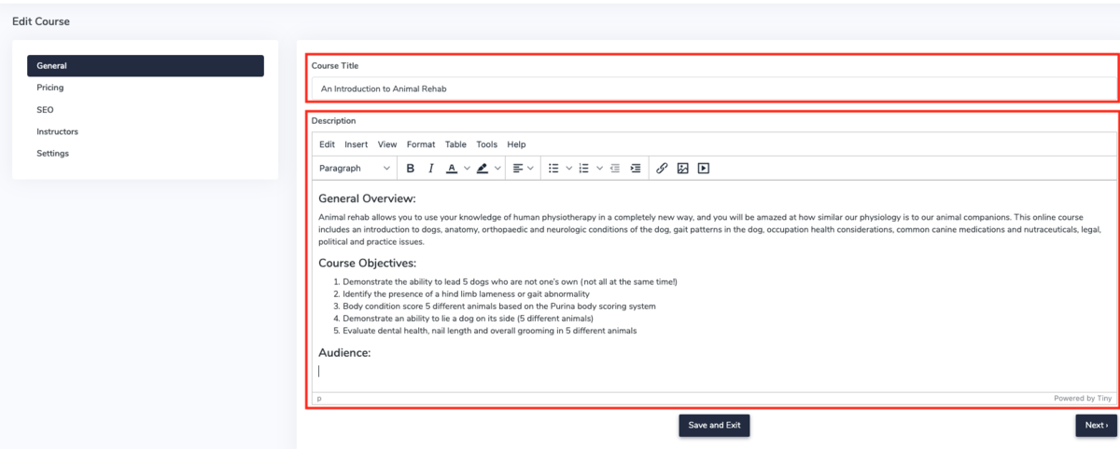The image size is (1120, 449).
Task: Increase indent of the current paragraph
Action: tap(636, 169)
